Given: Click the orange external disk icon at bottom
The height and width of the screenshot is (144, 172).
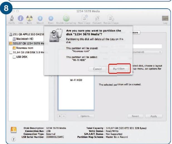Looking at the screenshot, I should click(x=14, y=130).
